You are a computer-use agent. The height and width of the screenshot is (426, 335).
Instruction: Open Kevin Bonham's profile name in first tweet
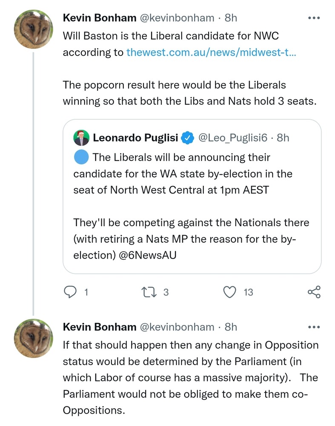(x=100, y=17)
